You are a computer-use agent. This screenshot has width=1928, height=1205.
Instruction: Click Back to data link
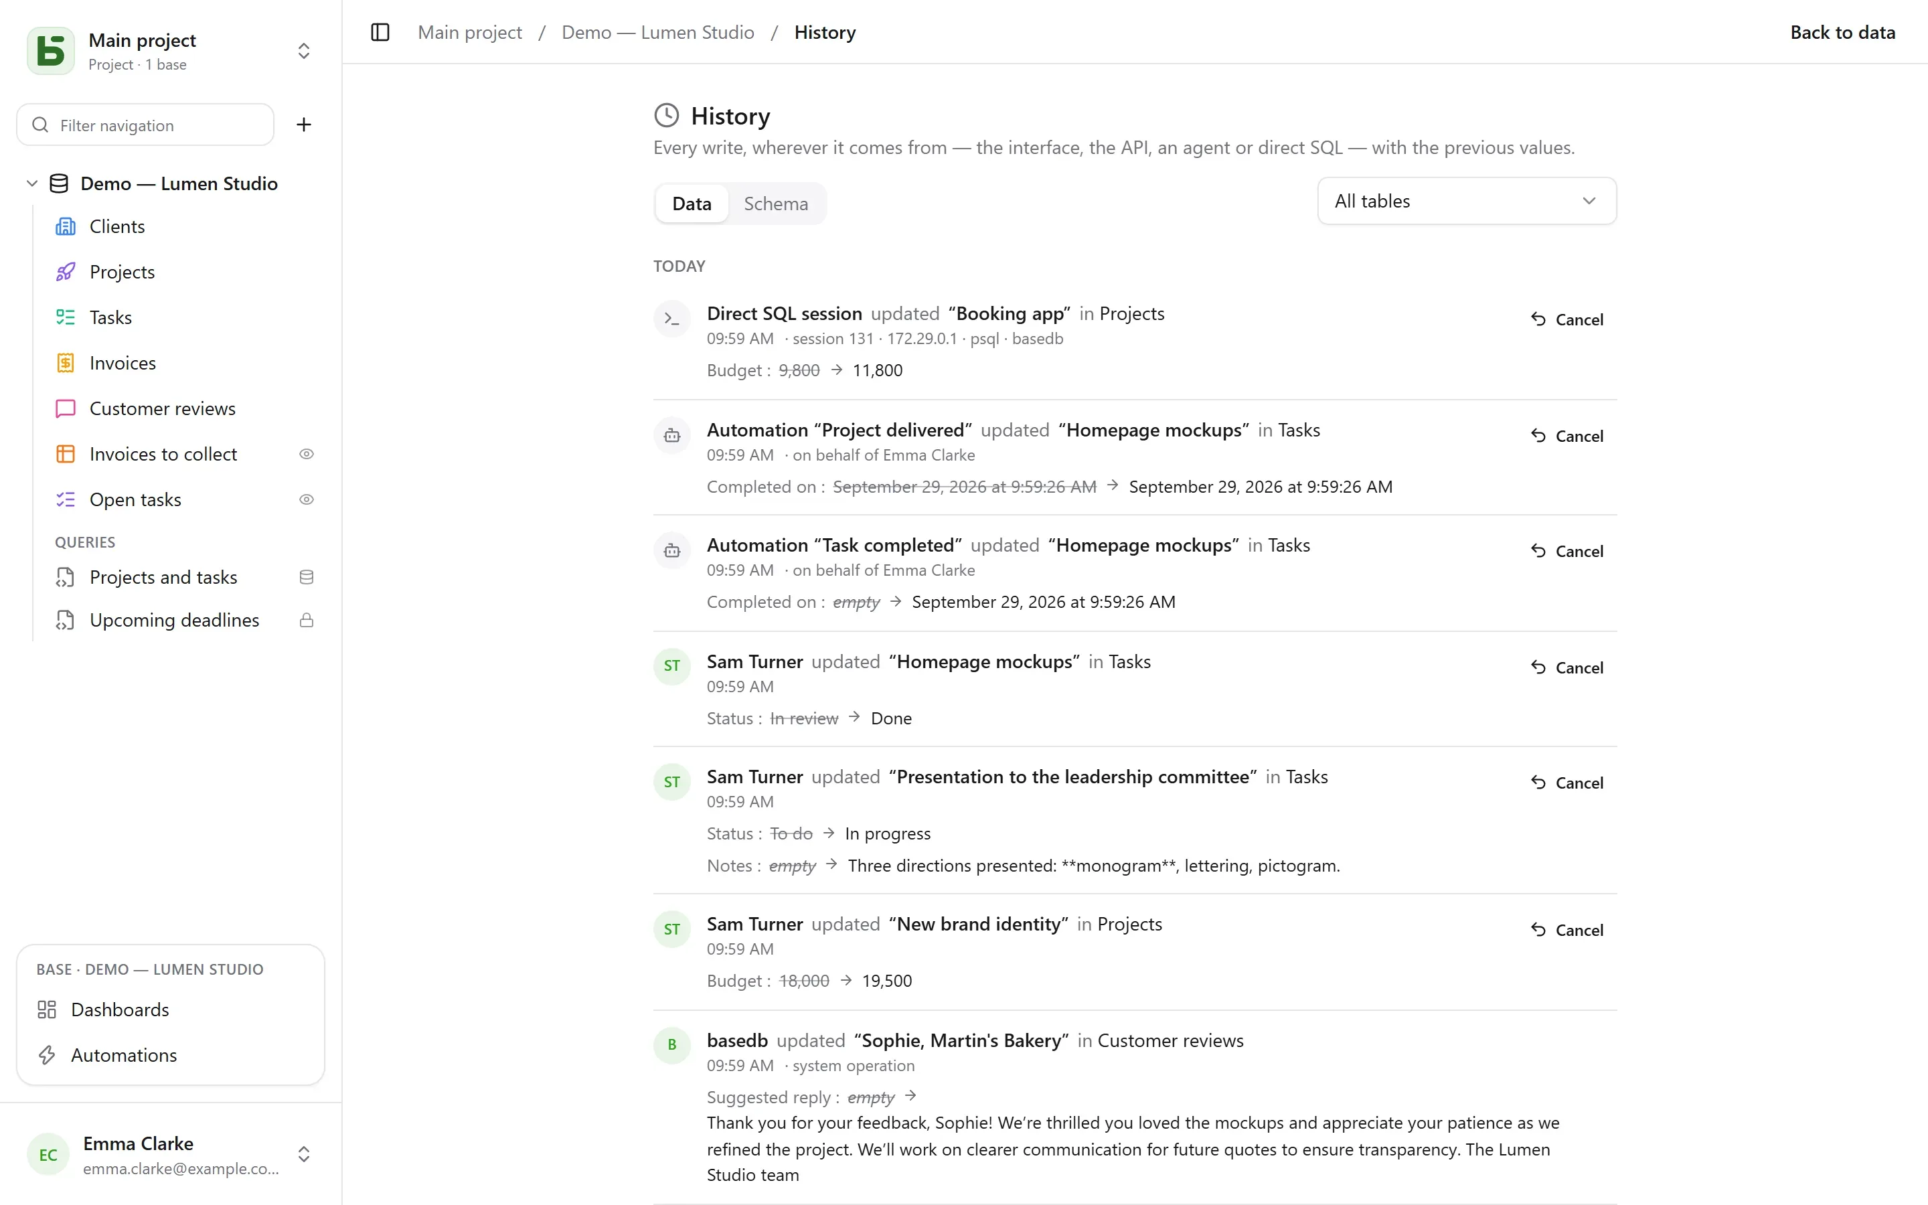click(x=1843, y=33)
